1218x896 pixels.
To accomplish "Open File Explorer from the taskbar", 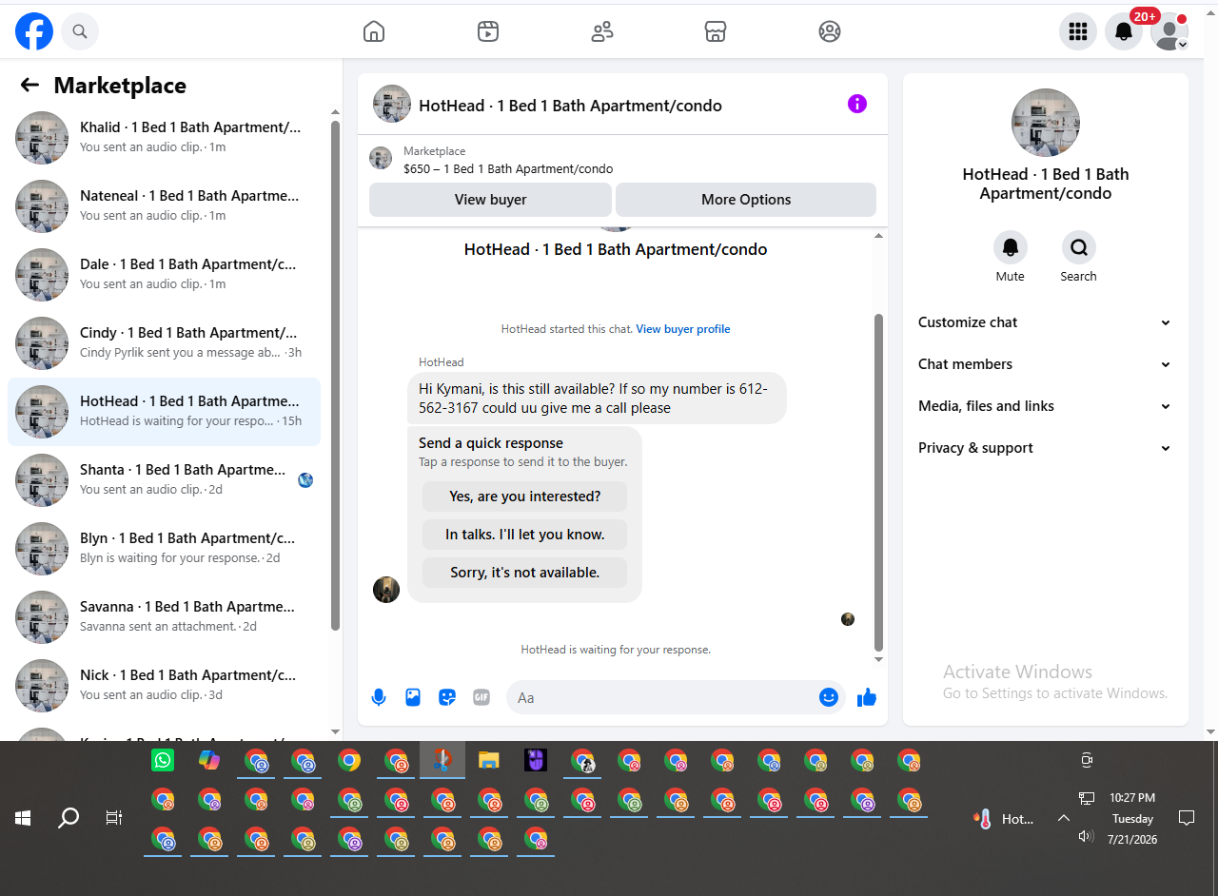I will pos(489,760).
